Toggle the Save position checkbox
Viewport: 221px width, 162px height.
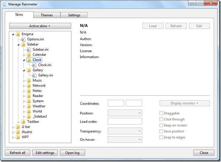click(x=161, y=131)
